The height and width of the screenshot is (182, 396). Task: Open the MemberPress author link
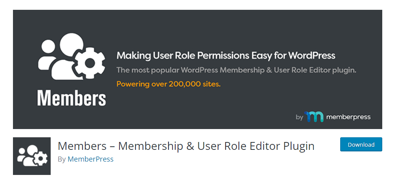[x=90, y=159]
